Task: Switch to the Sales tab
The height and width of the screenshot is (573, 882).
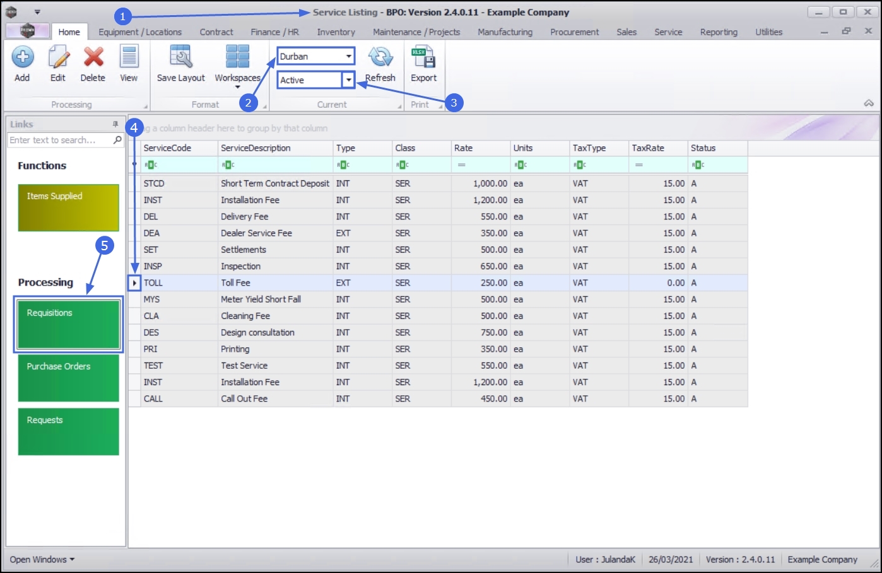Action: point(626,32)
